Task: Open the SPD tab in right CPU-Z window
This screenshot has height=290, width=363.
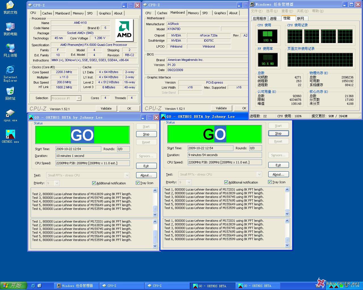Action: (205, 13)
